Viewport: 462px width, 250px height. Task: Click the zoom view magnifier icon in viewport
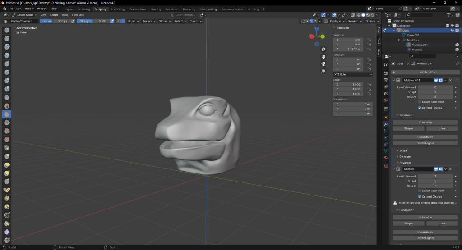pos(323,50)
